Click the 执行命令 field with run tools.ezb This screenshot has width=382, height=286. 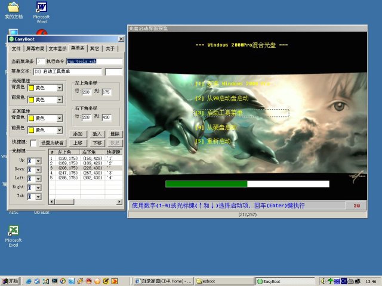94,61
